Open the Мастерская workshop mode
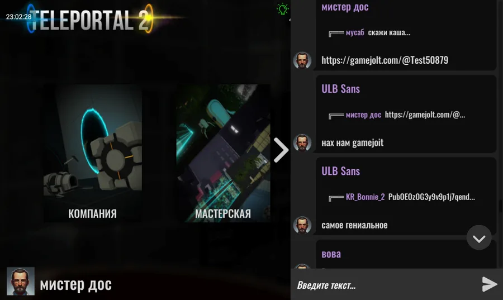 [223, 153]
